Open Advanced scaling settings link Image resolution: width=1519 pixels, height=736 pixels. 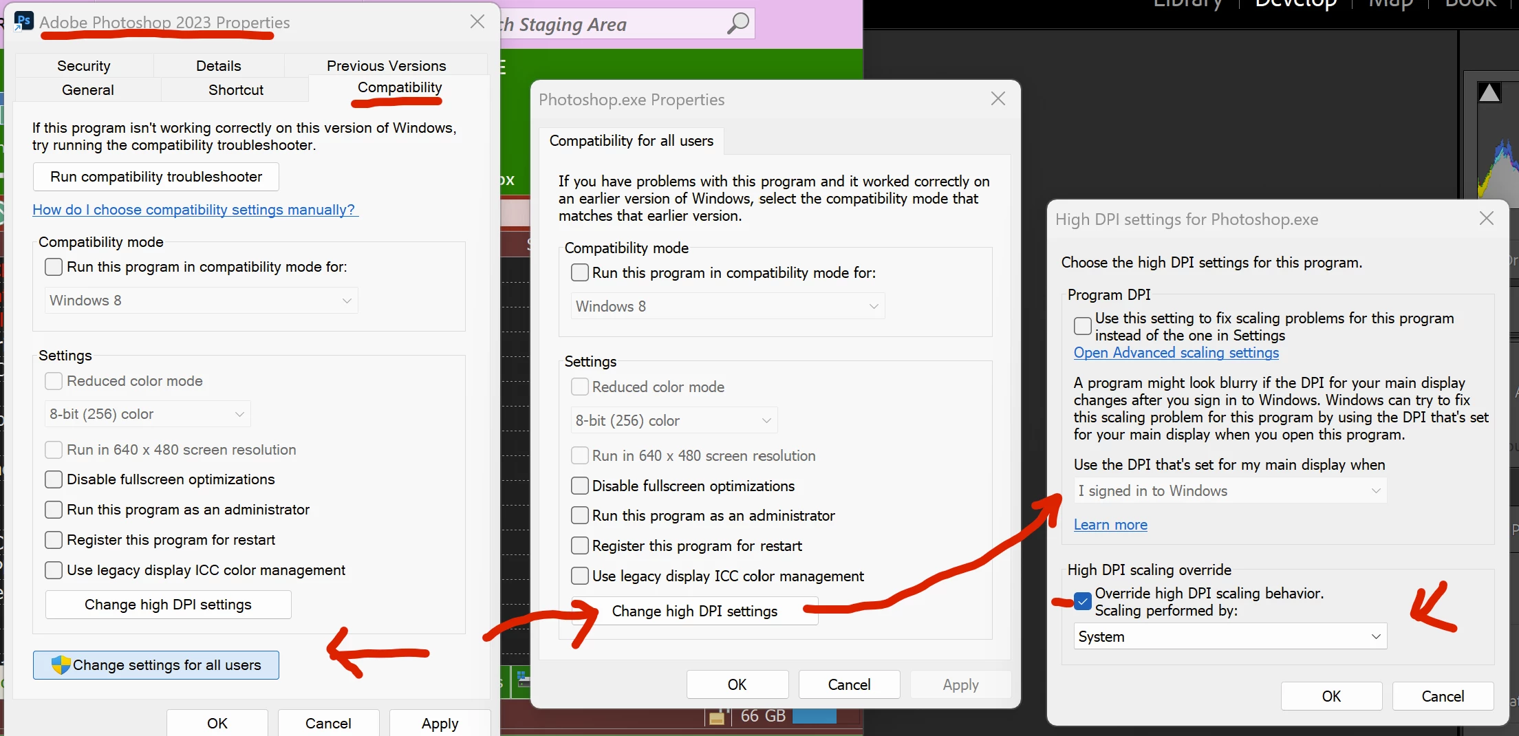click(1176, 352)
